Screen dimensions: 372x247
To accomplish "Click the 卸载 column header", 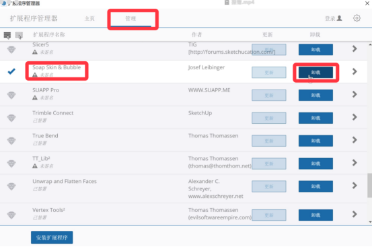I will [x=315, y=34].
